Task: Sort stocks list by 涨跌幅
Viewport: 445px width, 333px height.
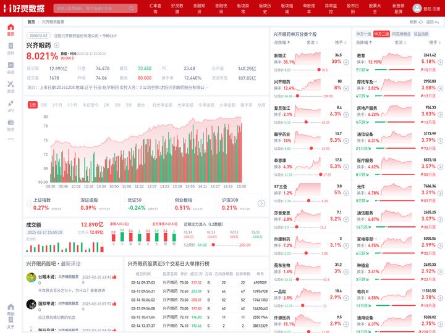Action: point(282,43)
